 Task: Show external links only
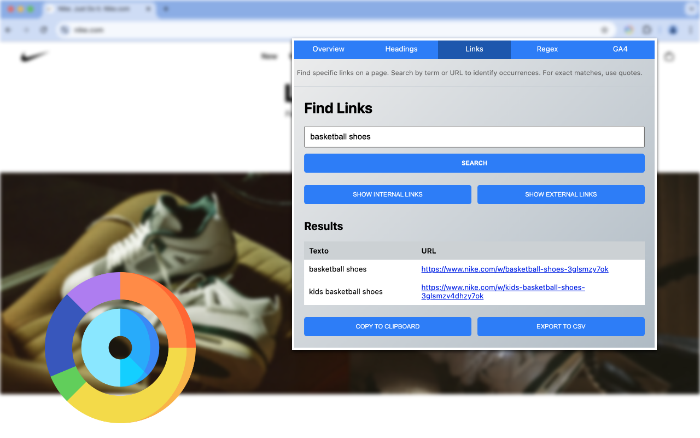[x=561, y=194]
